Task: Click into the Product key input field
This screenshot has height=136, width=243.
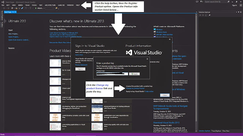Action: point(112,74)
